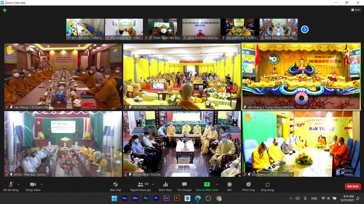Click red Rời khỏi leave button
Viewport: 364px width, 204px height.
coord(353,186)
